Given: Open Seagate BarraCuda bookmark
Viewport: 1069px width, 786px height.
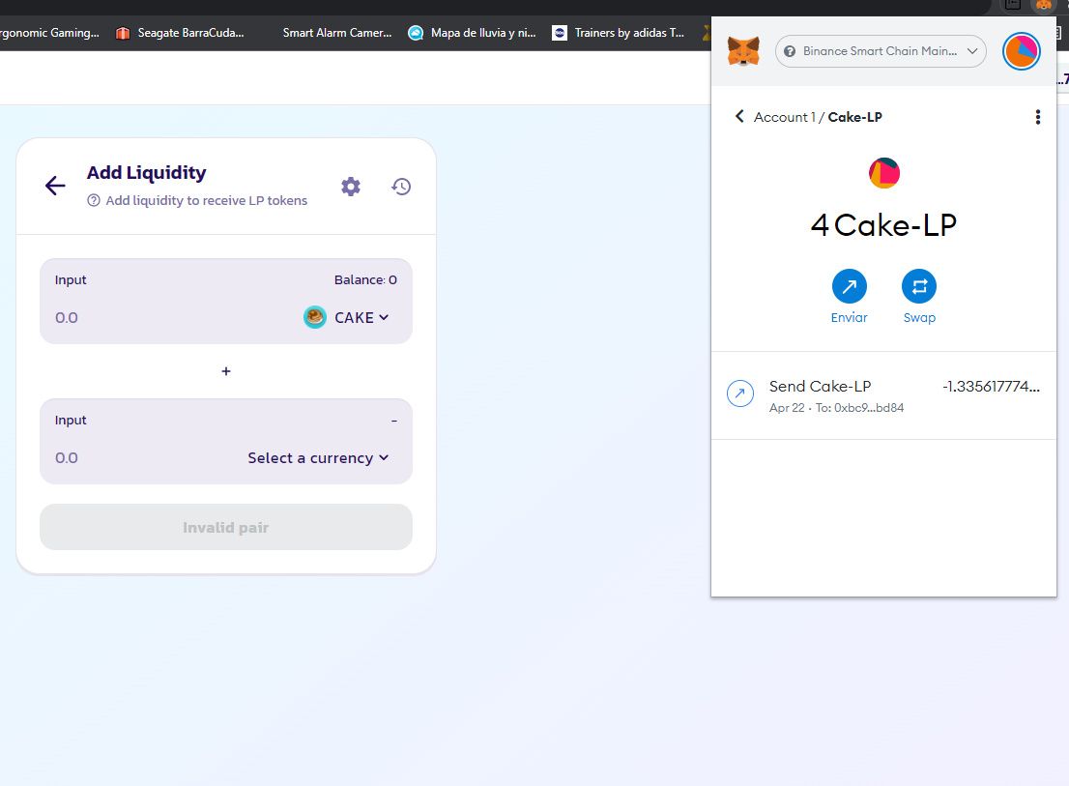Looking at the screenshot, I should (x=180, y=33).
